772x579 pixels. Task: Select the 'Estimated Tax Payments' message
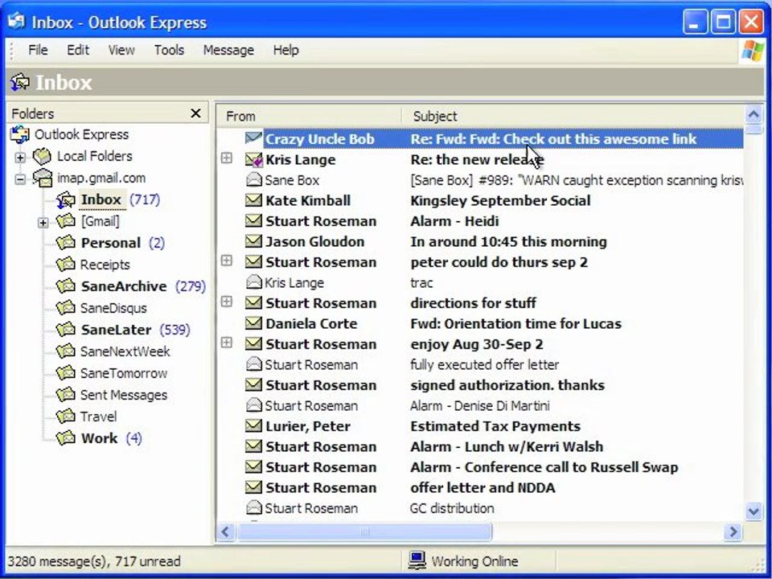[495, 426]
